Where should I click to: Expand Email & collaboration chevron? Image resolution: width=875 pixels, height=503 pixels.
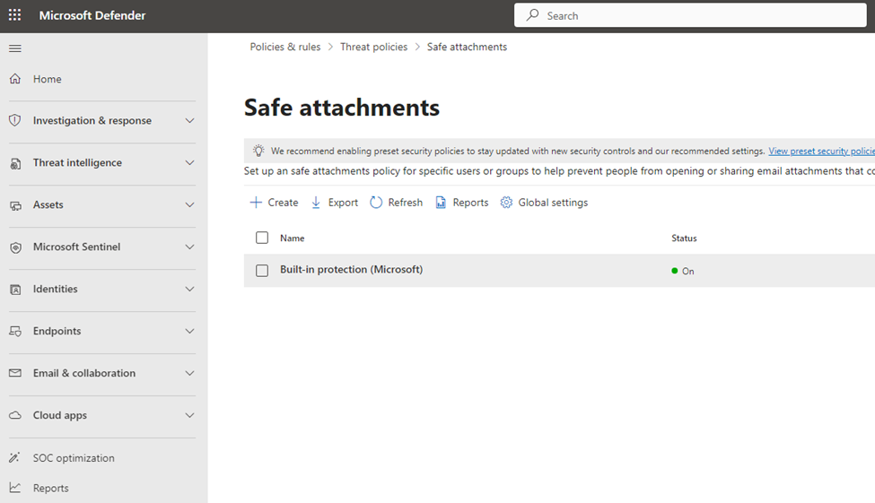[189, 373]
